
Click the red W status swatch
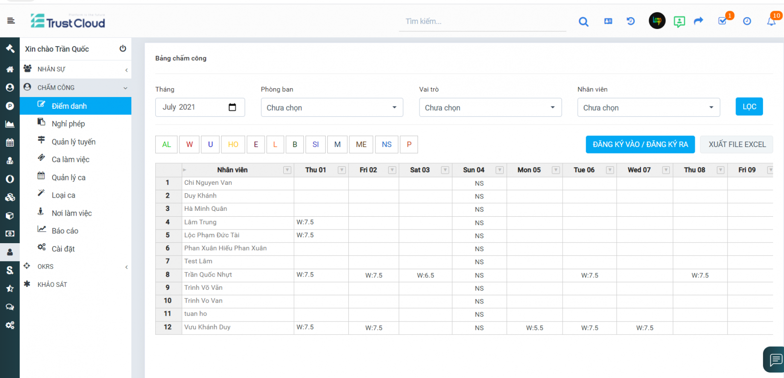189,145
